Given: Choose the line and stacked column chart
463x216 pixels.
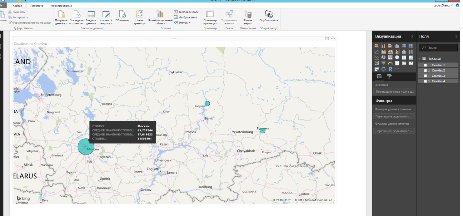Looking at the screenshot, I should [x=397, y=52].
